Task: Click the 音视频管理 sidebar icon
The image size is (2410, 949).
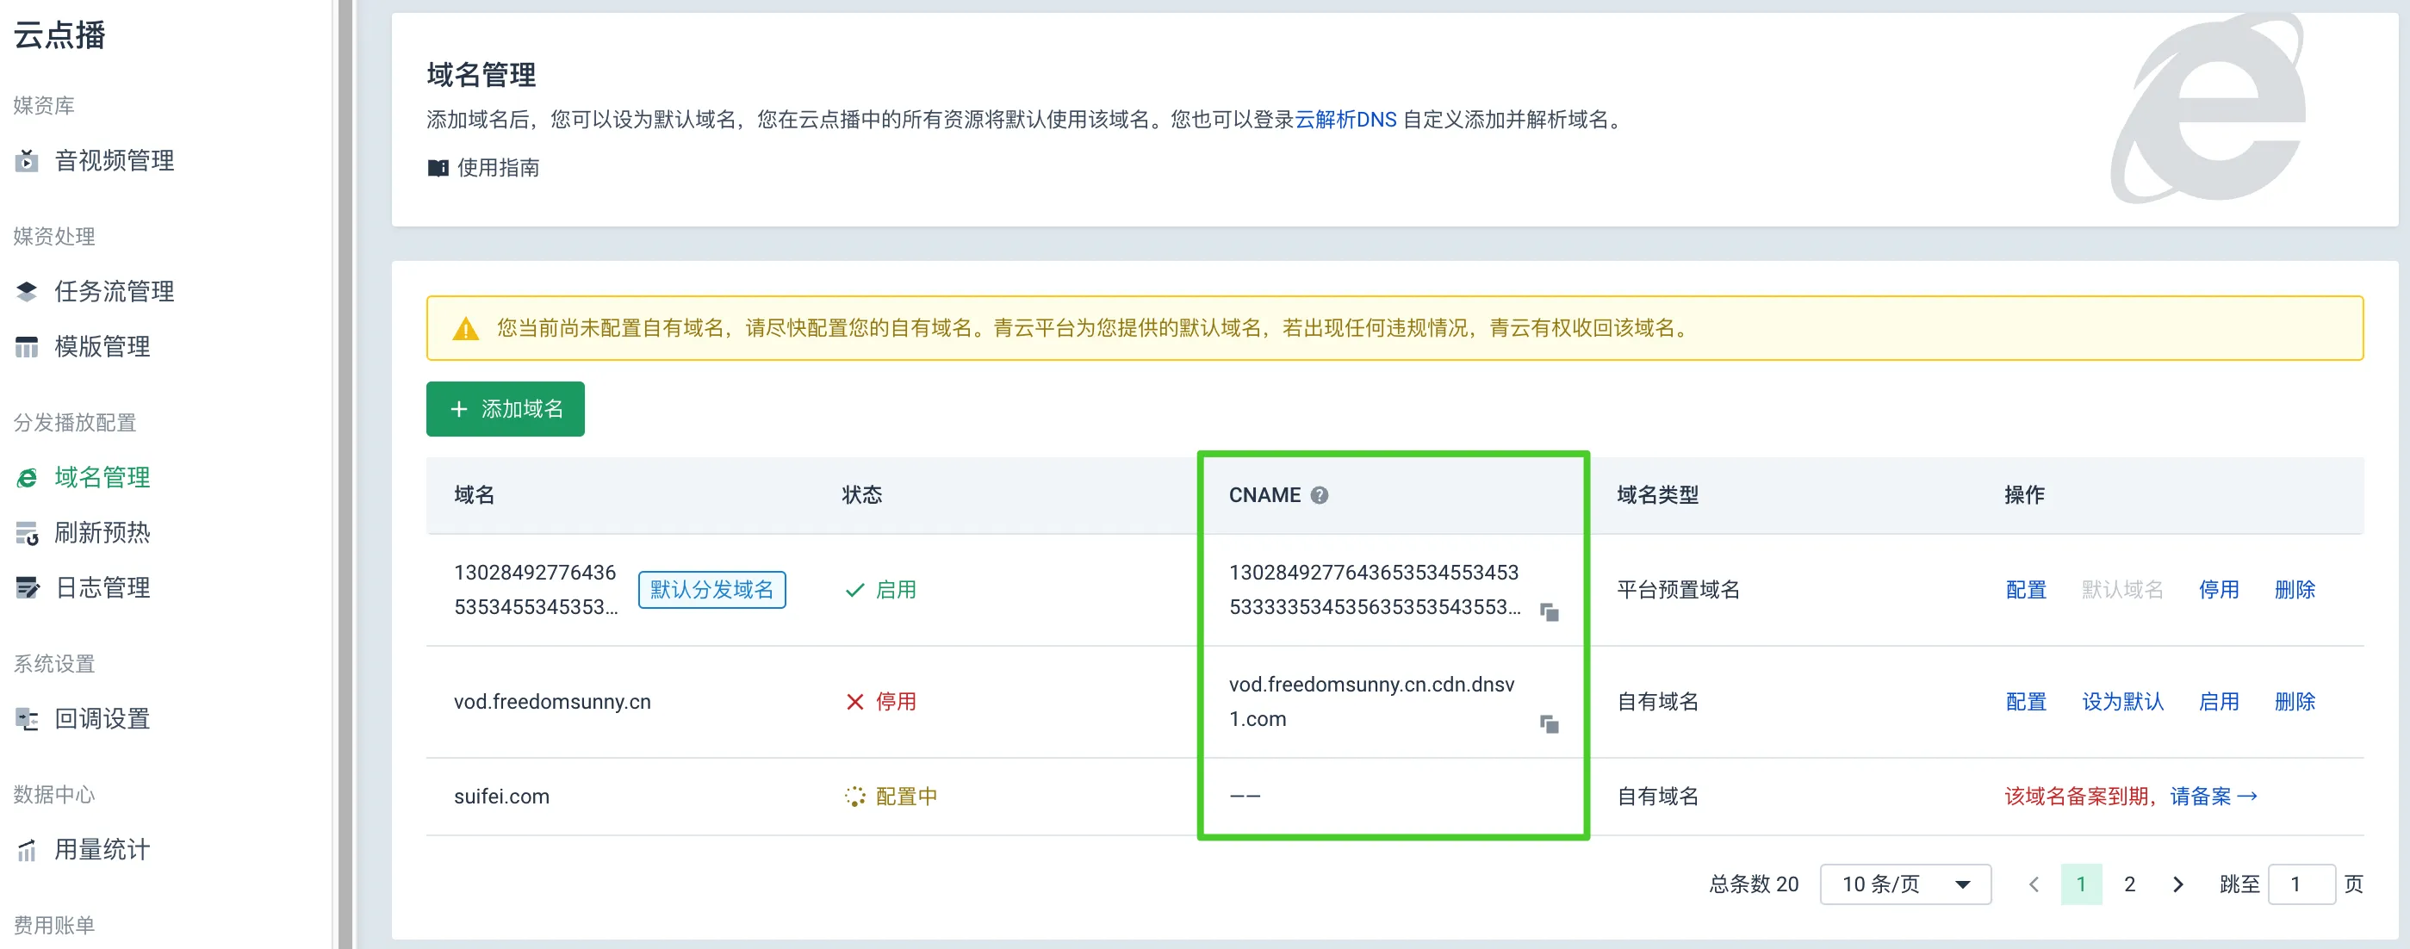Action: click(26, 161)
